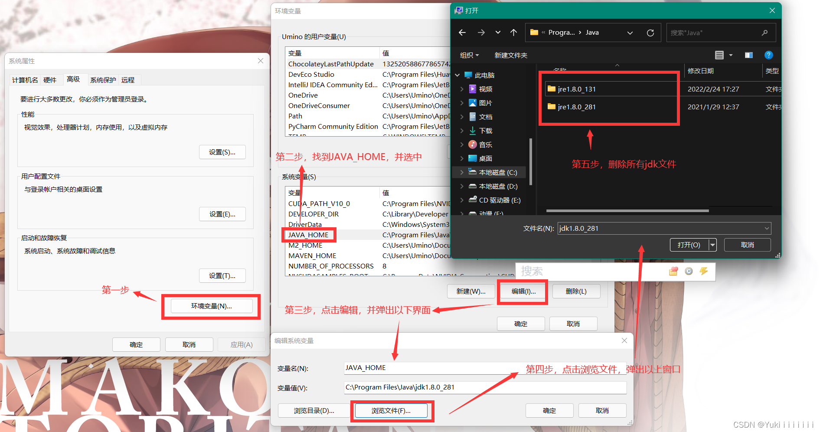
Task: Open the file name combo box dropdown
Action: [767, 228]
